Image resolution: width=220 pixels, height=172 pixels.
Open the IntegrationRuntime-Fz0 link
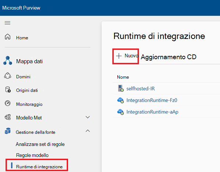click(152, 100)
